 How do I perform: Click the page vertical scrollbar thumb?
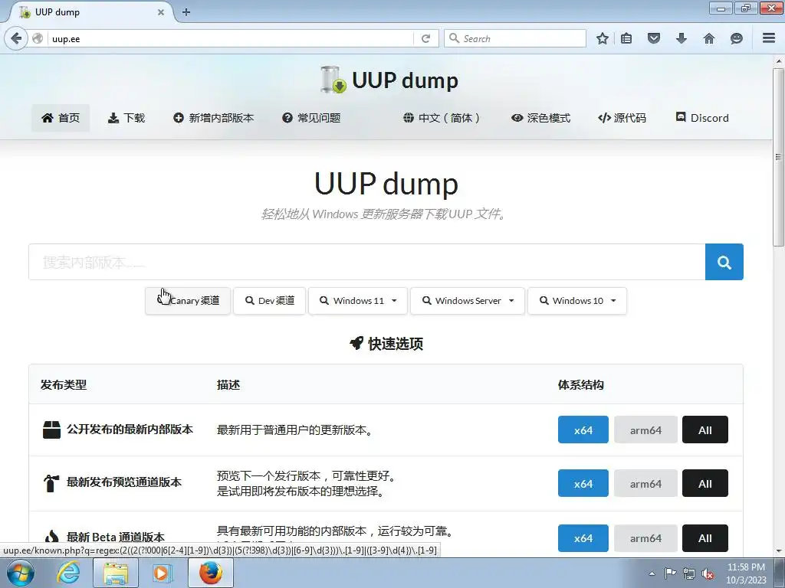[778, 157]
